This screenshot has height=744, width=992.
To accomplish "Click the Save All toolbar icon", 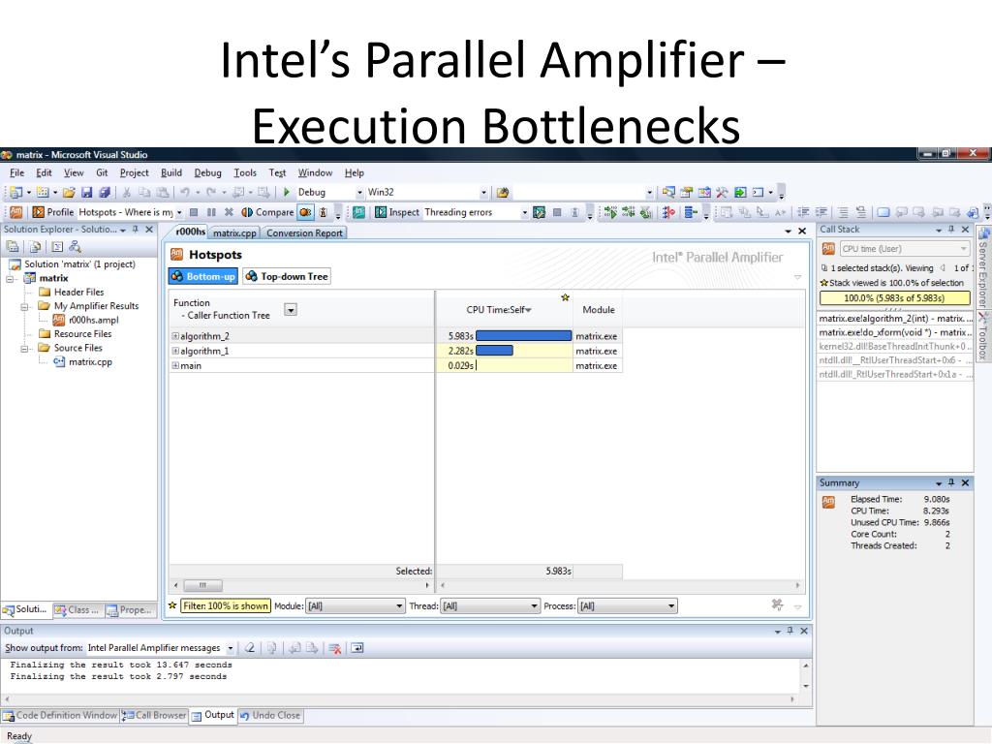I will tap(105, 193).
